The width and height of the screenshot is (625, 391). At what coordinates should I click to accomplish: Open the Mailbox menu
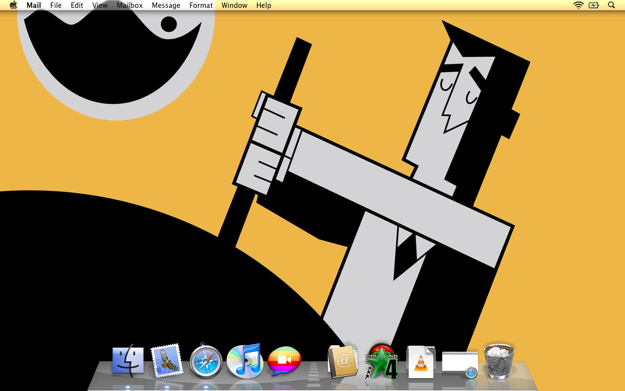tap(130, 5)
